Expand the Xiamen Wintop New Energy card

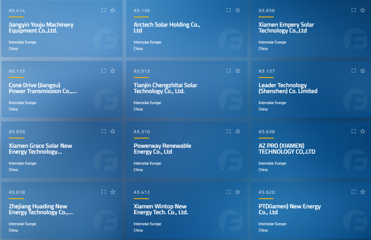click(x=228, y=192)
